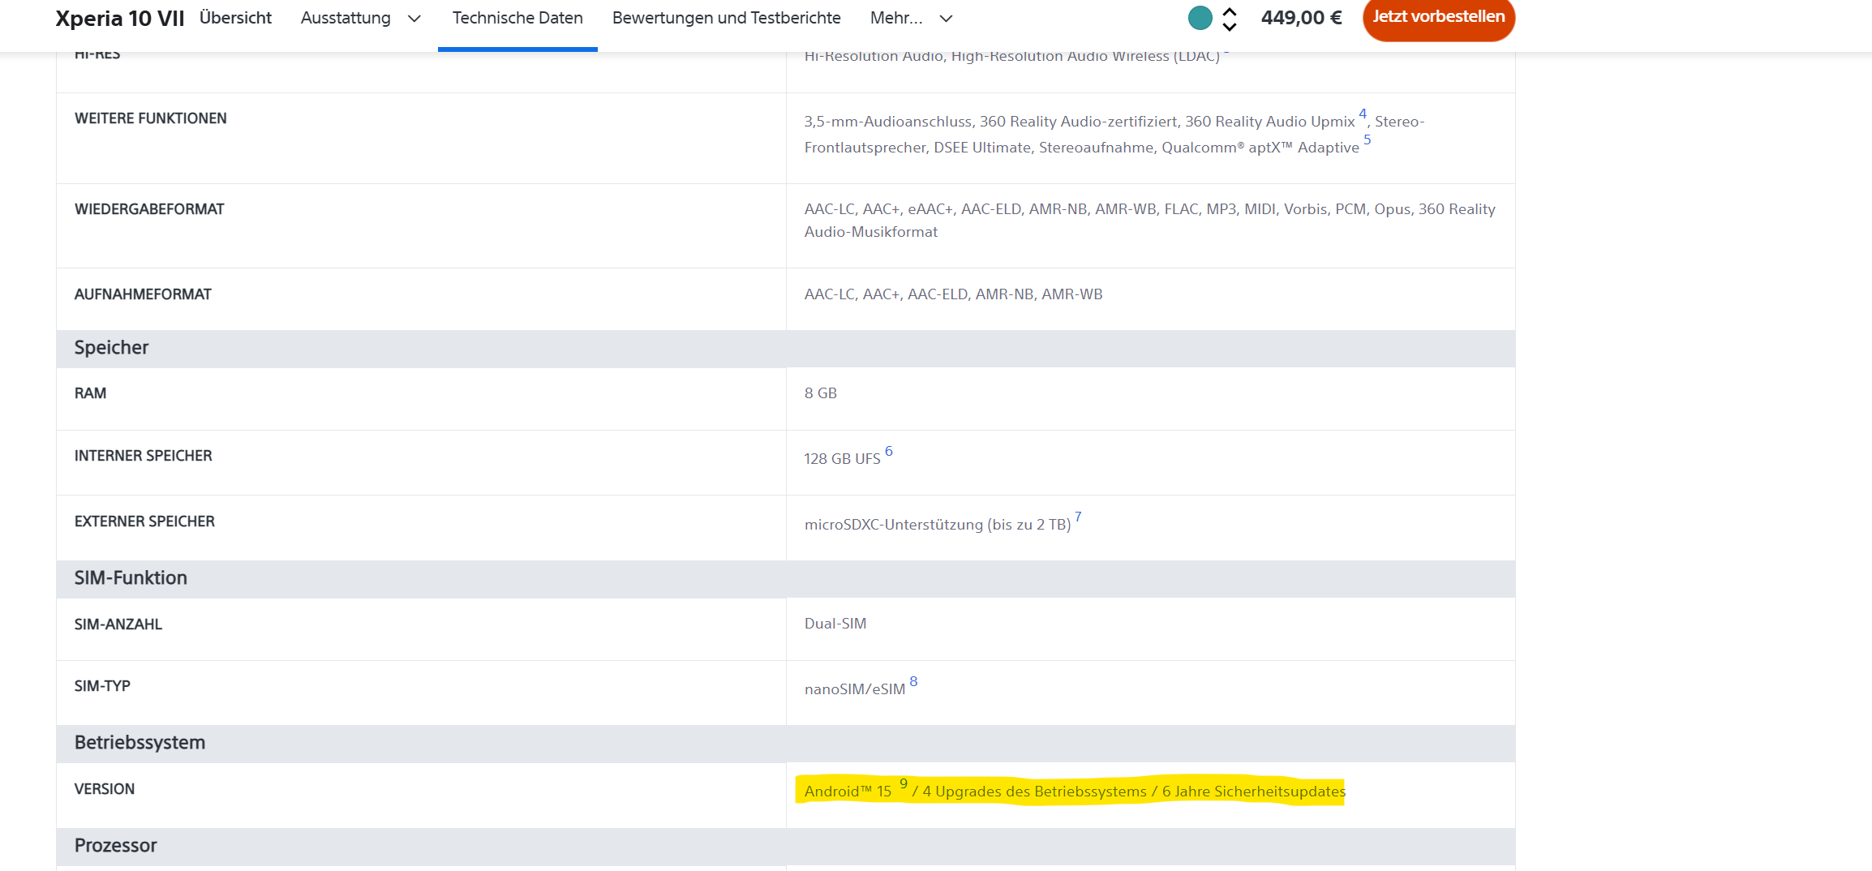Click the Xperia 10 VII title
This screenshot has height=871, width=1872.
coord(120,19)
